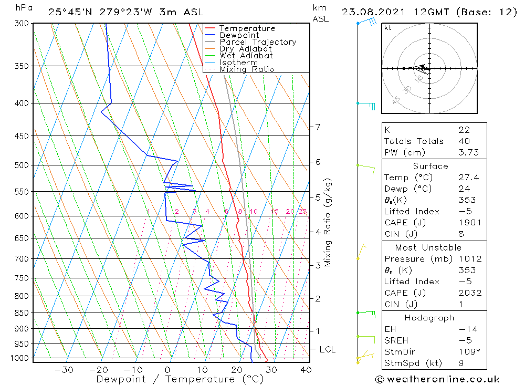Click the Dry Adiabat legend entry
The width and height of the screenshot is (525, 385).
(x=245, y=49)
